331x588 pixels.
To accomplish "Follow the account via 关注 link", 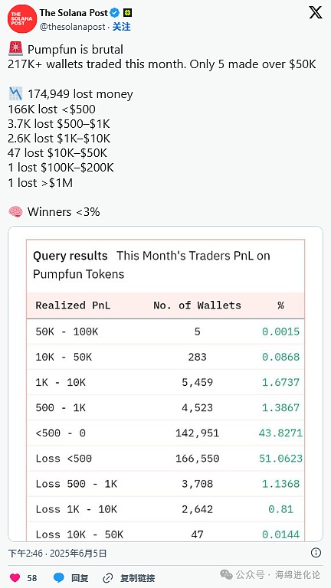I will pos(122,27).
